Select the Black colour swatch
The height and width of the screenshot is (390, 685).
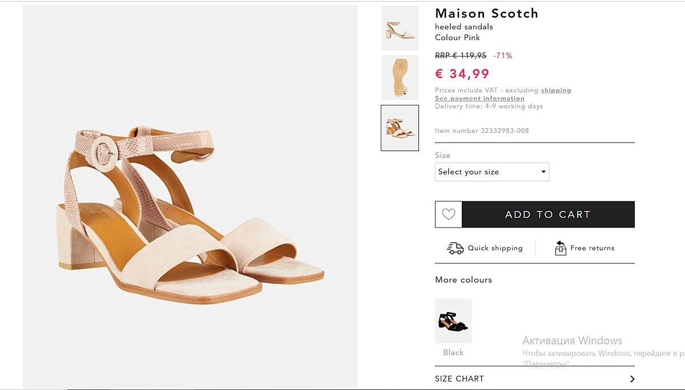tap(453, 321)
